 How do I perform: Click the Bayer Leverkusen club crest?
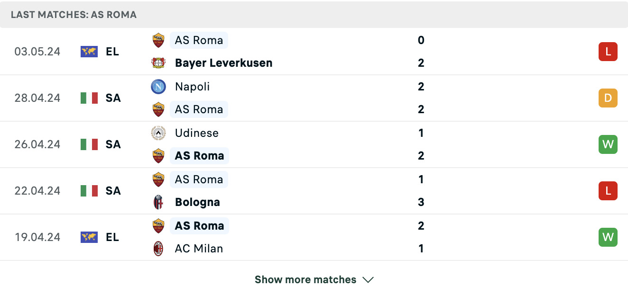pyautogui.click(x=158, y=63)
